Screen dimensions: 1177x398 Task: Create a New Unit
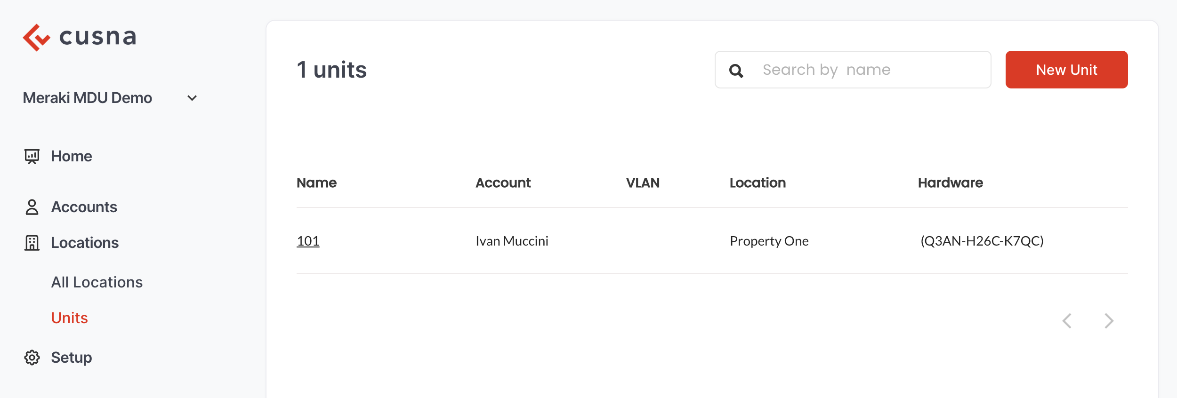[1067, 70]
